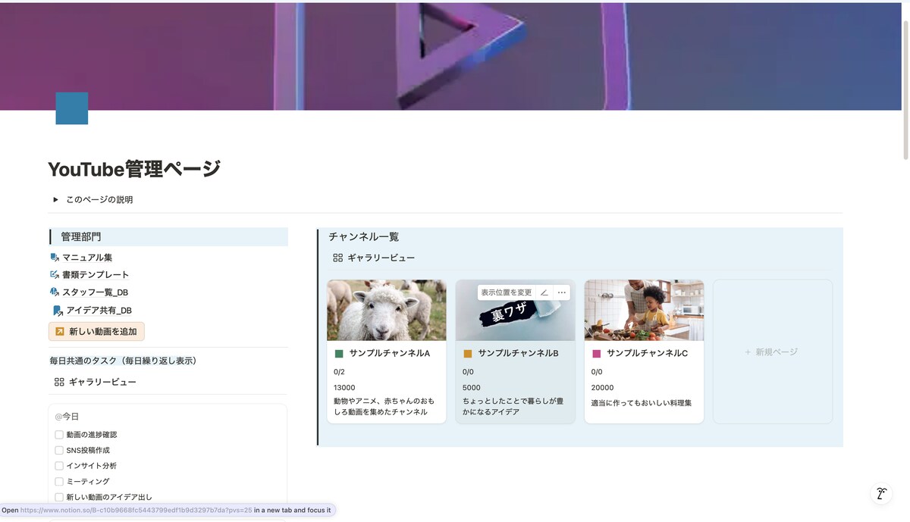Open the sheep cover image of サンプルチャンネルA
Image resolution: width=910 pixels, height=522 pixels.
[x=387, y=311]
